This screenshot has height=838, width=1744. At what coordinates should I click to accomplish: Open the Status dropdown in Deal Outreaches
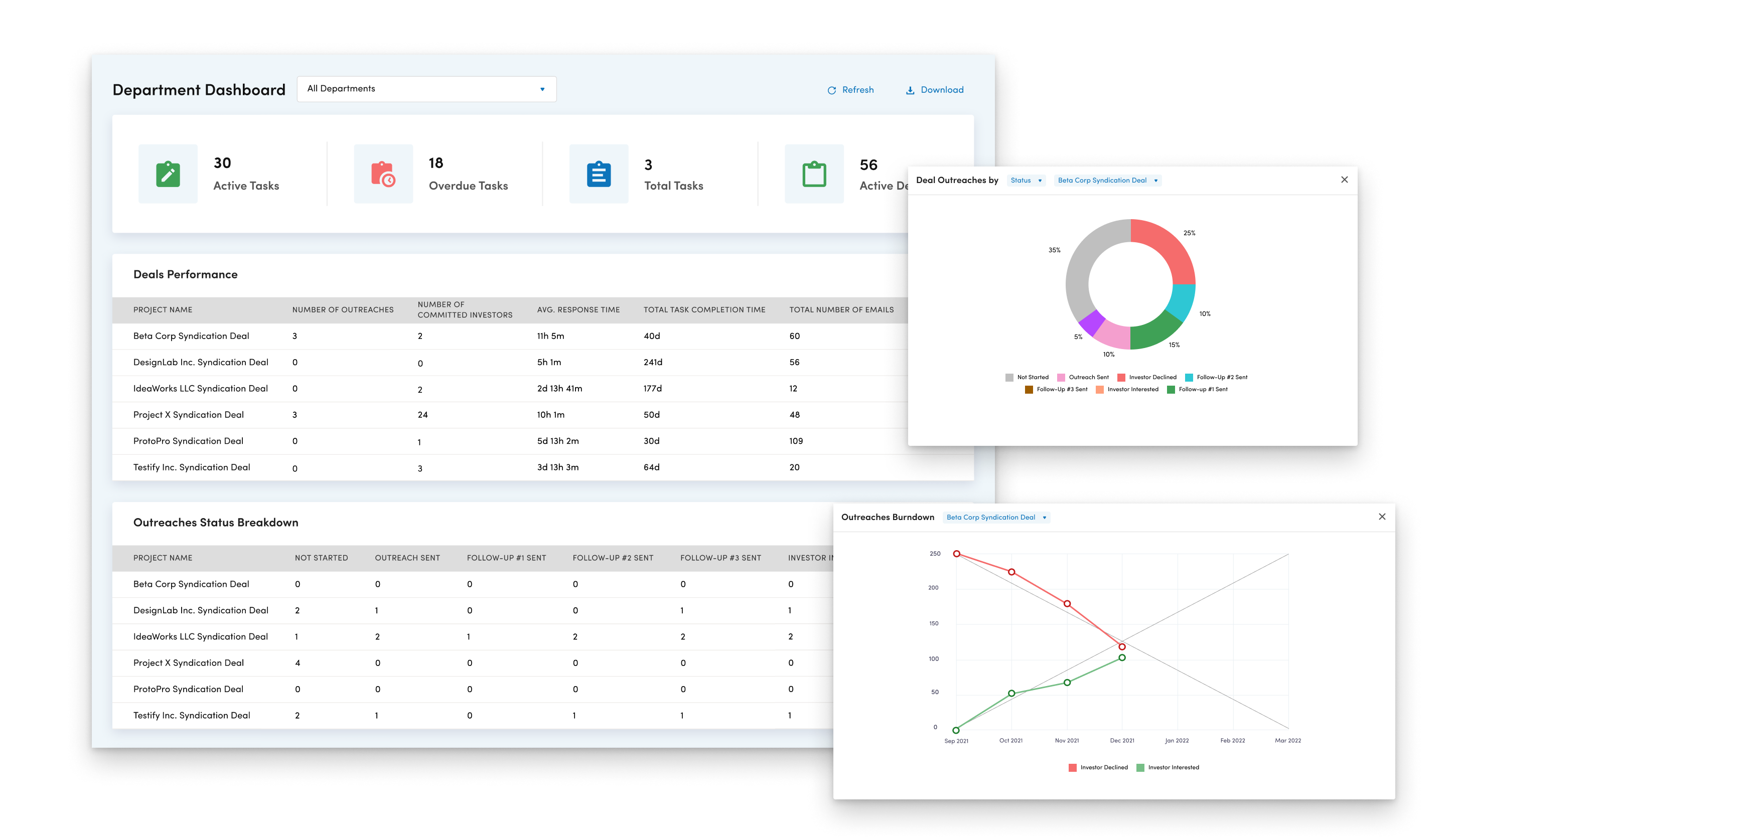pos(1027,181)
